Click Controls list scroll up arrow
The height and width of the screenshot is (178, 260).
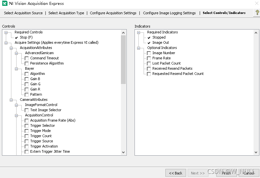(123, 33)
